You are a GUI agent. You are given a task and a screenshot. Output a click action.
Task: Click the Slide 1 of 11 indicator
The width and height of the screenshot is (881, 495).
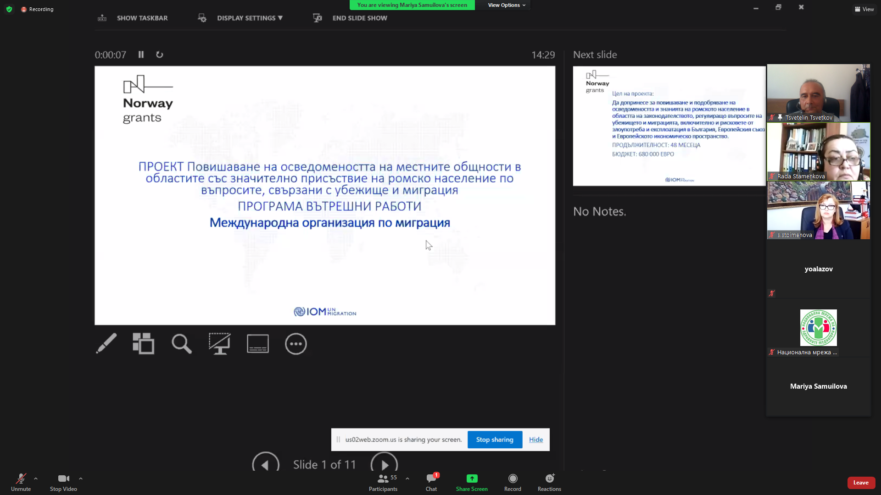click(325, 465)
